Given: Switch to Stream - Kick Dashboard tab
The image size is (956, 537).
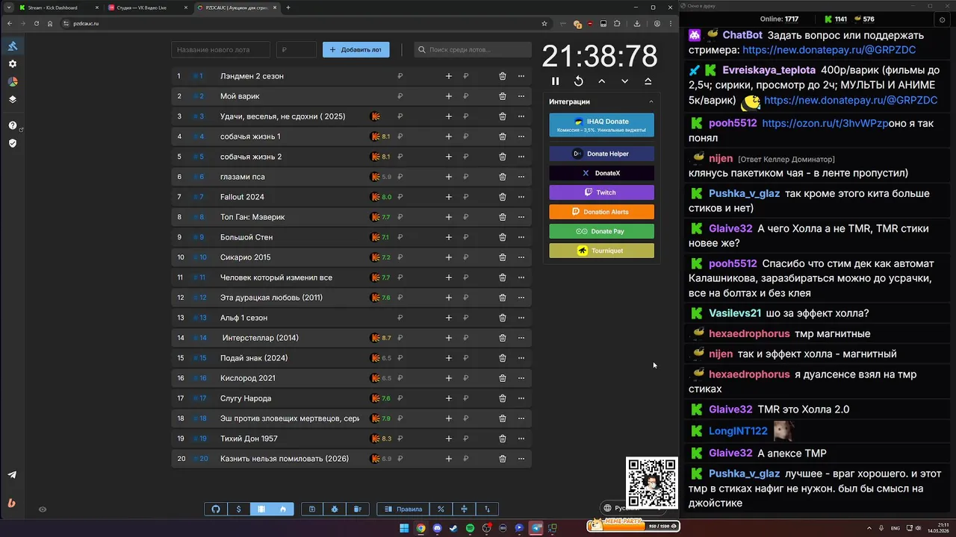Looking at the screenshot, I should (58, 7).
